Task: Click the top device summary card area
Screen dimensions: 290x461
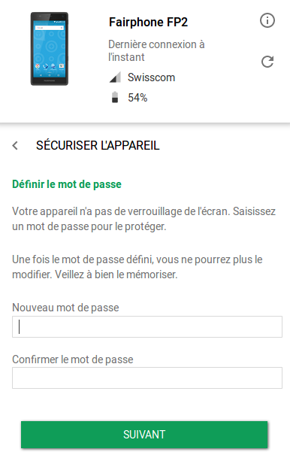Action: coord(145,61)
